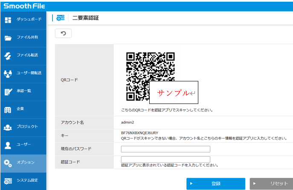Click the key manual entry instruction text
The image size is (293, 190).
(x=204, y=138)
